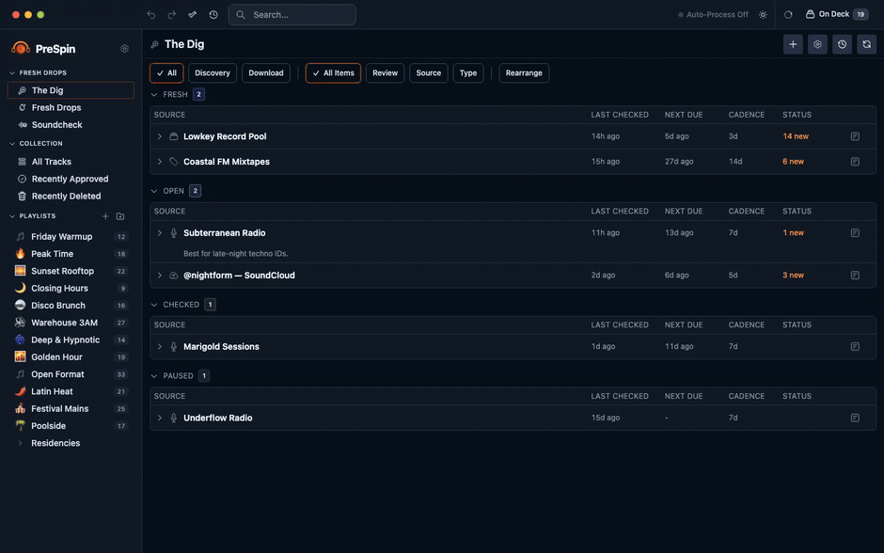Toggle the All filter chip
Image resolution: width=884 pixels, height=553 pixels.
[166, 72]
